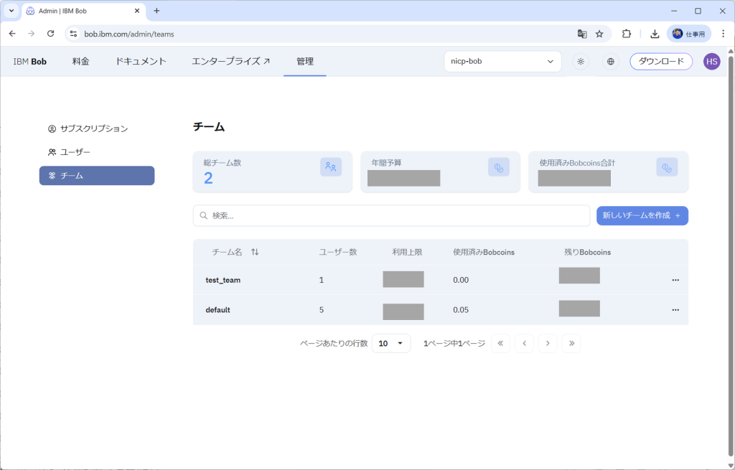Open site information icon in address bar
This screenshot has width=735, height=470.
73,34
